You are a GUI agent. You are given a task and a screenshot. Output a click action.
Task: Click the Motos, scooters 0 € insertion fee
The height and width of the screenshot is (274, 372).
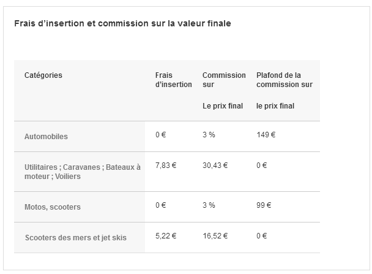pos(161,205)
